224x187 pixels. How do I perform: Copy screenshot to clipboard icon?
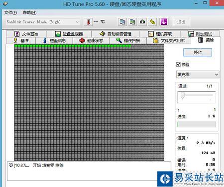pyautogui.click(x=132, y=22)
